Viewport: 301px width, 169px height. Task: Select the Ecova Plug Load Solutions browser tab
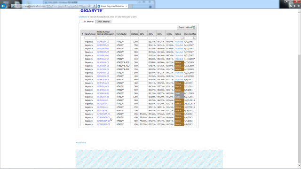(112, 6)
